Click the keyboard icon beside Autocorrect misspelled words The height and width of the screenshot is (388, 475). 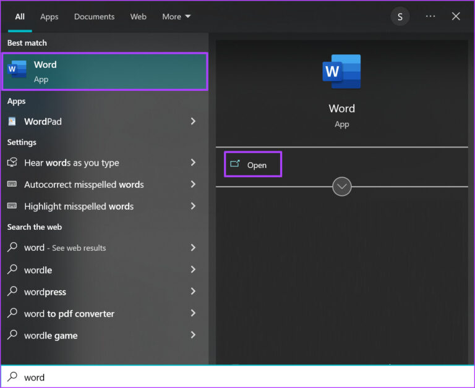[x=12, y=185]
